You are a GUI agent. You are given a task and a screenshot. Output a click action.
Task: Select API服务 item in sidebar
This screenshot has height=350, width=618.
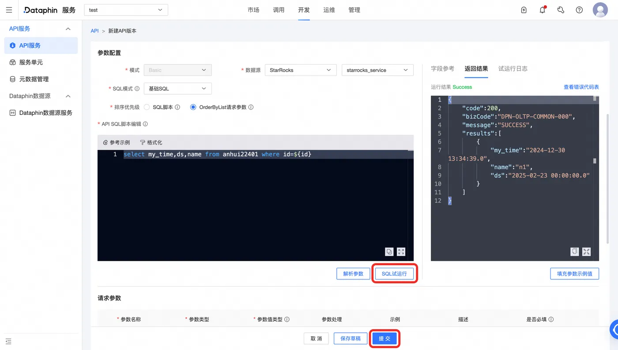(x=41, y=46)
